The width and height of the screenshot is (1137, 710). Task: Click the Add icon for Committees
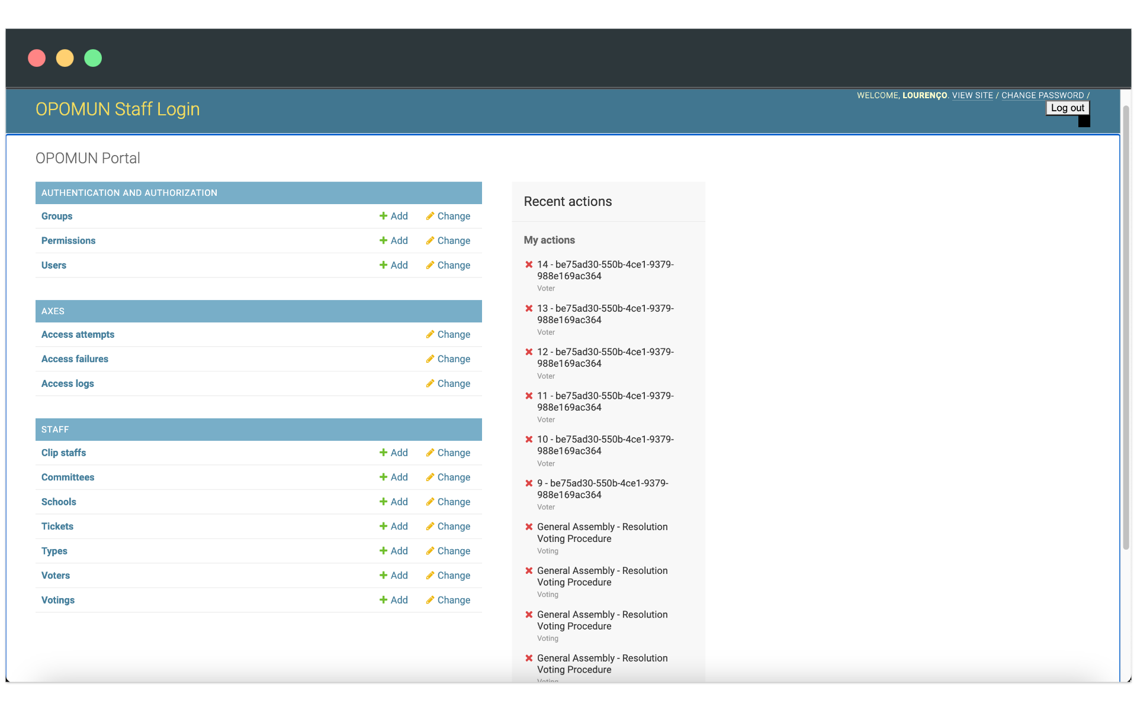pos(383,477)
